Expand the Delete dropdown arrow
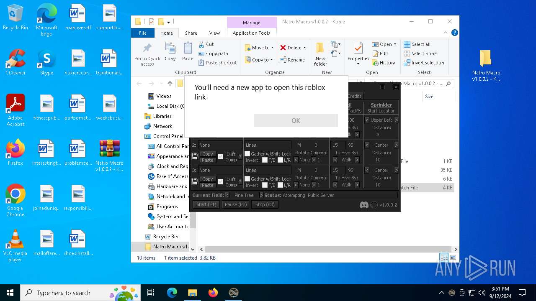536x301 pixels. click(304, 48)
